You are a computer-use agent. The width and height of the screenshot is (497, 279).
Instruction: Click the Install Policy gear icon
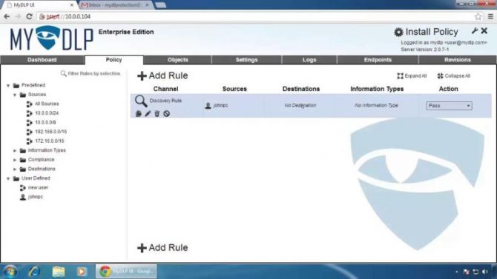pos(398,32)
